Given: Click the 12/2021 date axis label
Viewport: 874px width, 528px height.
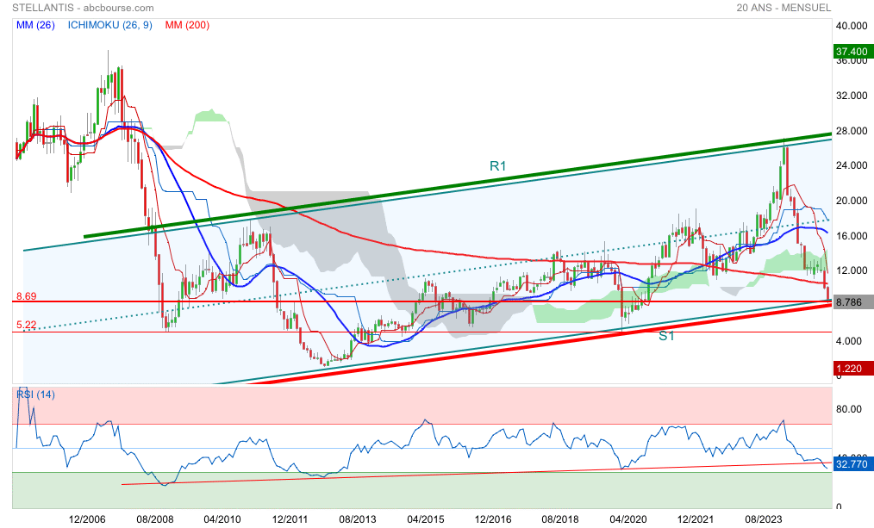Looking at the screenshot, I should 696,519.
